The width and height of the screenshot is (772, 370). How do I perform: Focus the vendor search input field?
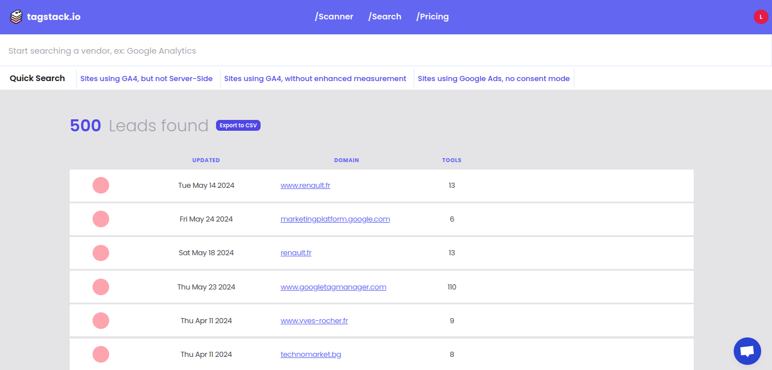386,51
